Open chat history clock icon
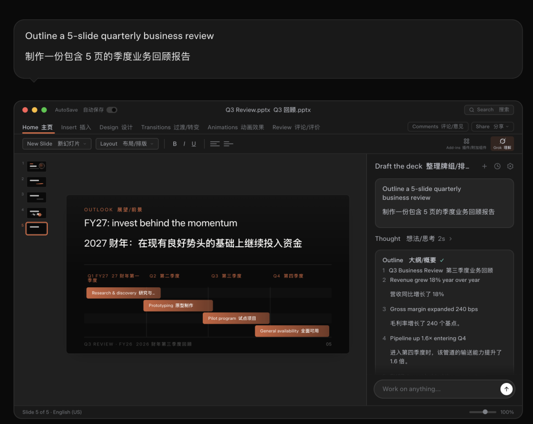The image size is (533, 424). [497, 166]
